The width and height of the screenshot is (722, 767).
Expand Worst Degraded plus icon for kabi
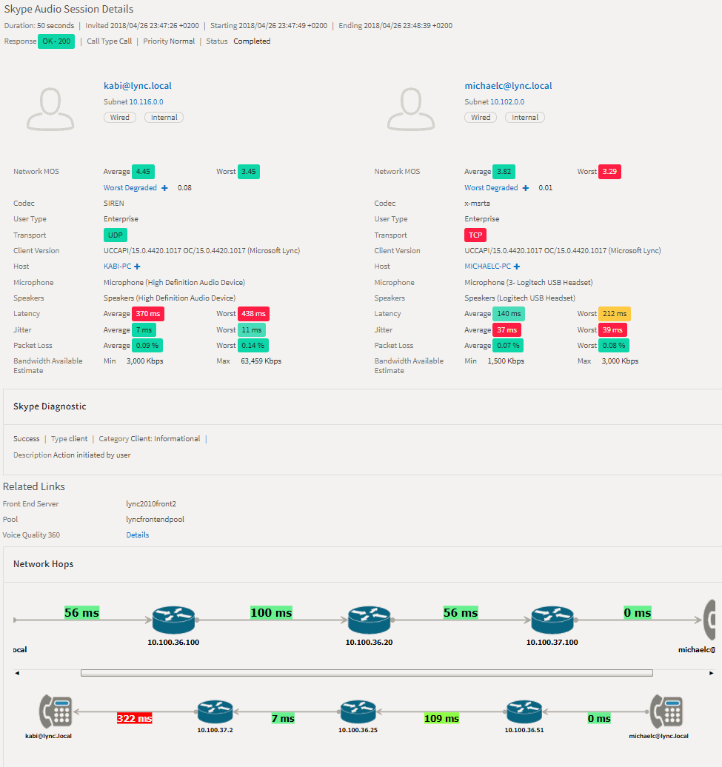point(165,188)
